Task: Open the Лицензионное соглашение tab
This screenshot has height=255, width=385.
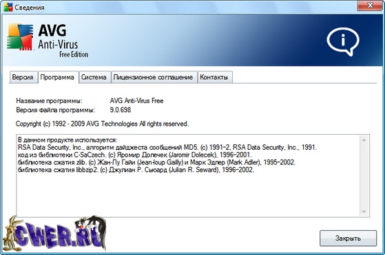Action: (x=154, y=78)
